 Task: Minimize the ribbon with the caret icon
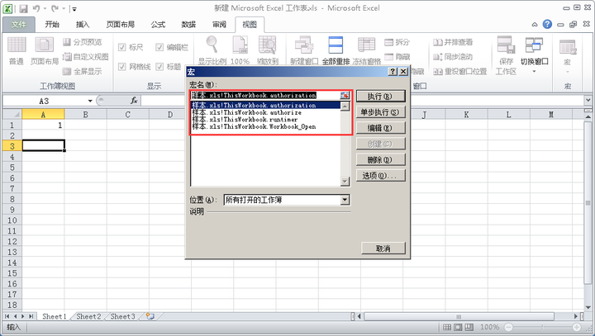click(535, 25)
